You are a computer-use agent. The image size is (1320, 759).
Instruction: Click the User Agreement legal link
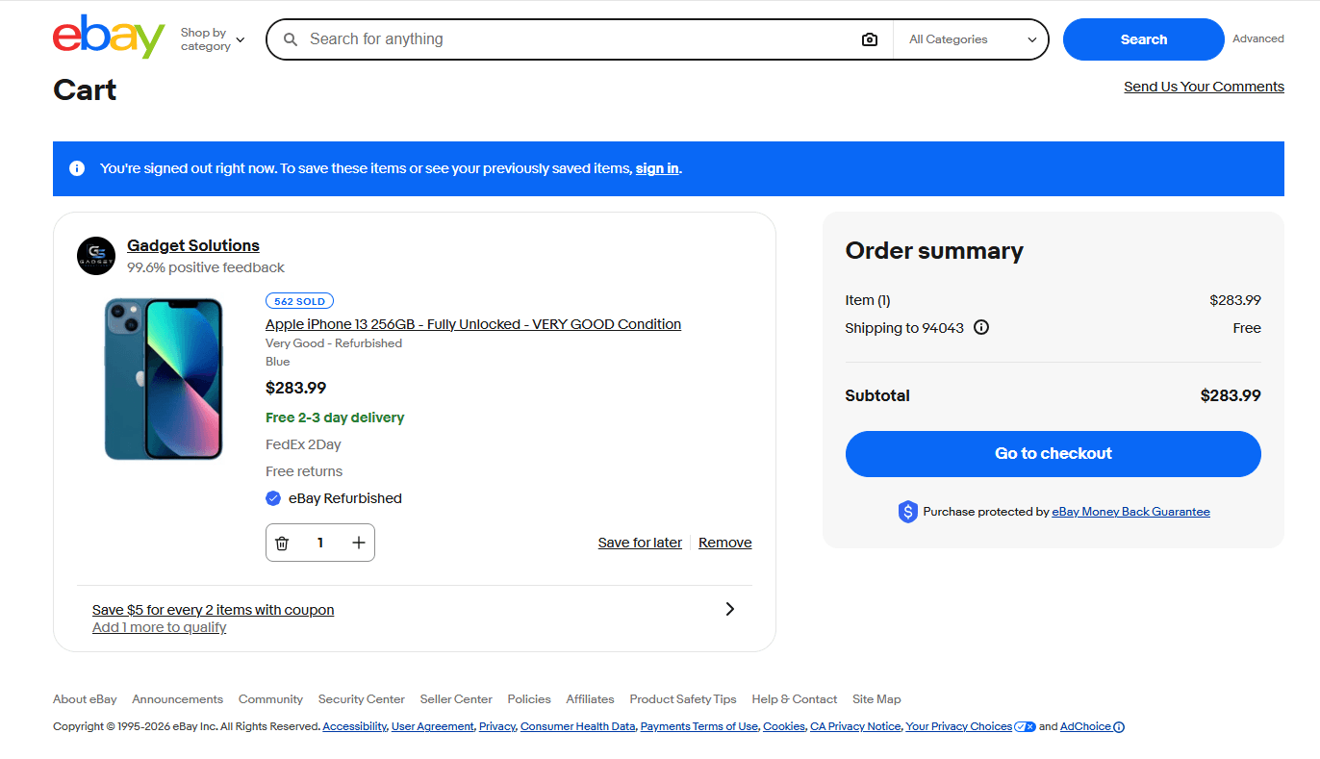433,727
